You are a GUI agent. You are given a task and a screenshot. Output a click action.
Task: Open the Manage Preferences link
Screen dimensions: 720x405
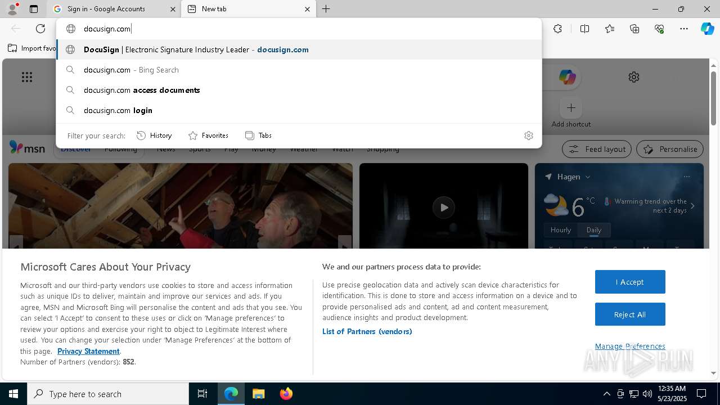630,346
